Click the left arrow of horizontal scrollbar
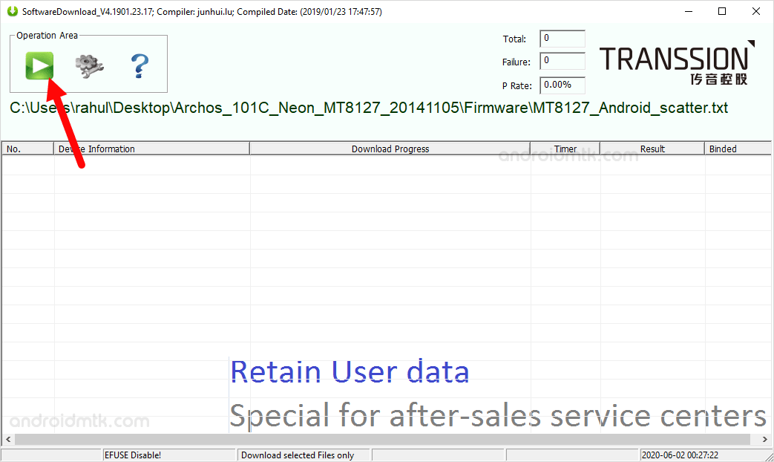The width and height of the screenshot is (774, 462). [8, 439]
